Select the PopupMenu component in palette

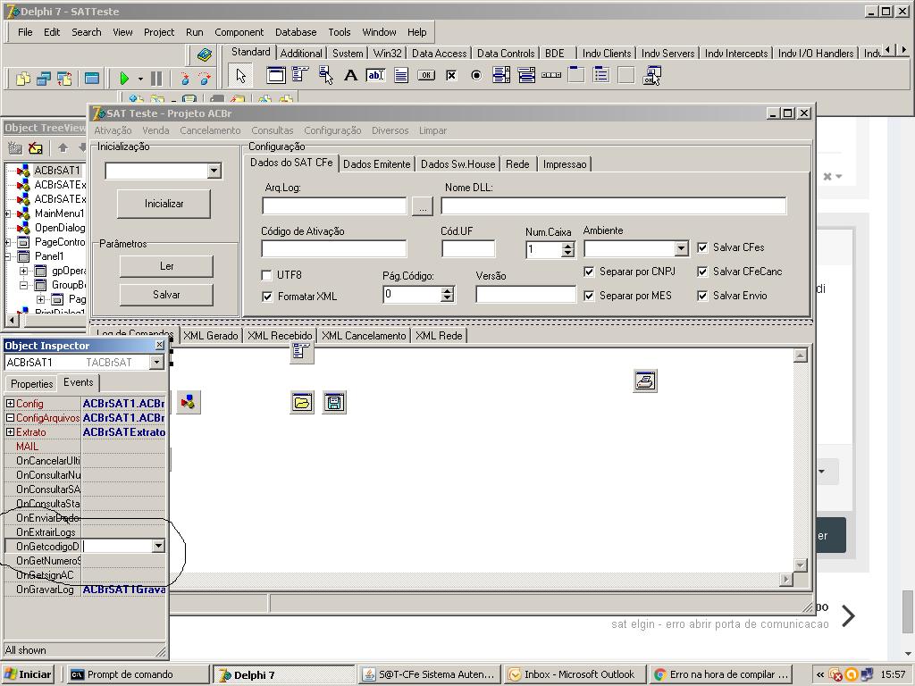point(325,75)
